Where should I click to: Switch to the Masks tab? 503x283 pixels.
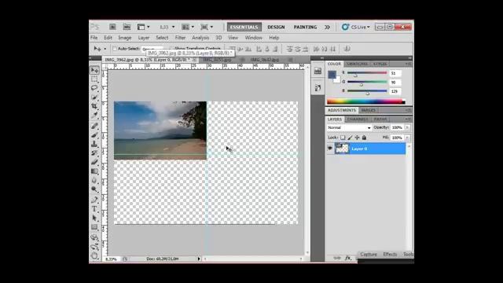coord(369,110)
